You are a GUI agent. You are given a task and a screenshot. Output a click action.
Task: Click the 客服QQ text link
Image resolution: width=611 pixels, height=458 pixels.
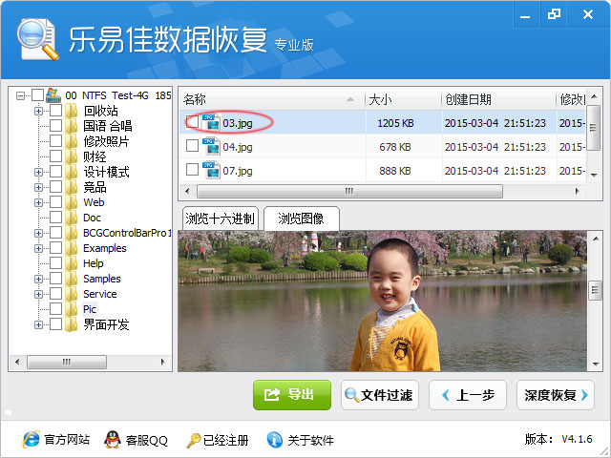pos(146,440)
